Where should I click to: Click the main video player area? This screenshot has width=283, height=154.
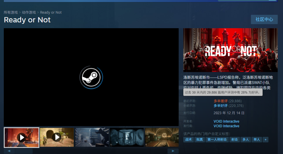[91, 77]
